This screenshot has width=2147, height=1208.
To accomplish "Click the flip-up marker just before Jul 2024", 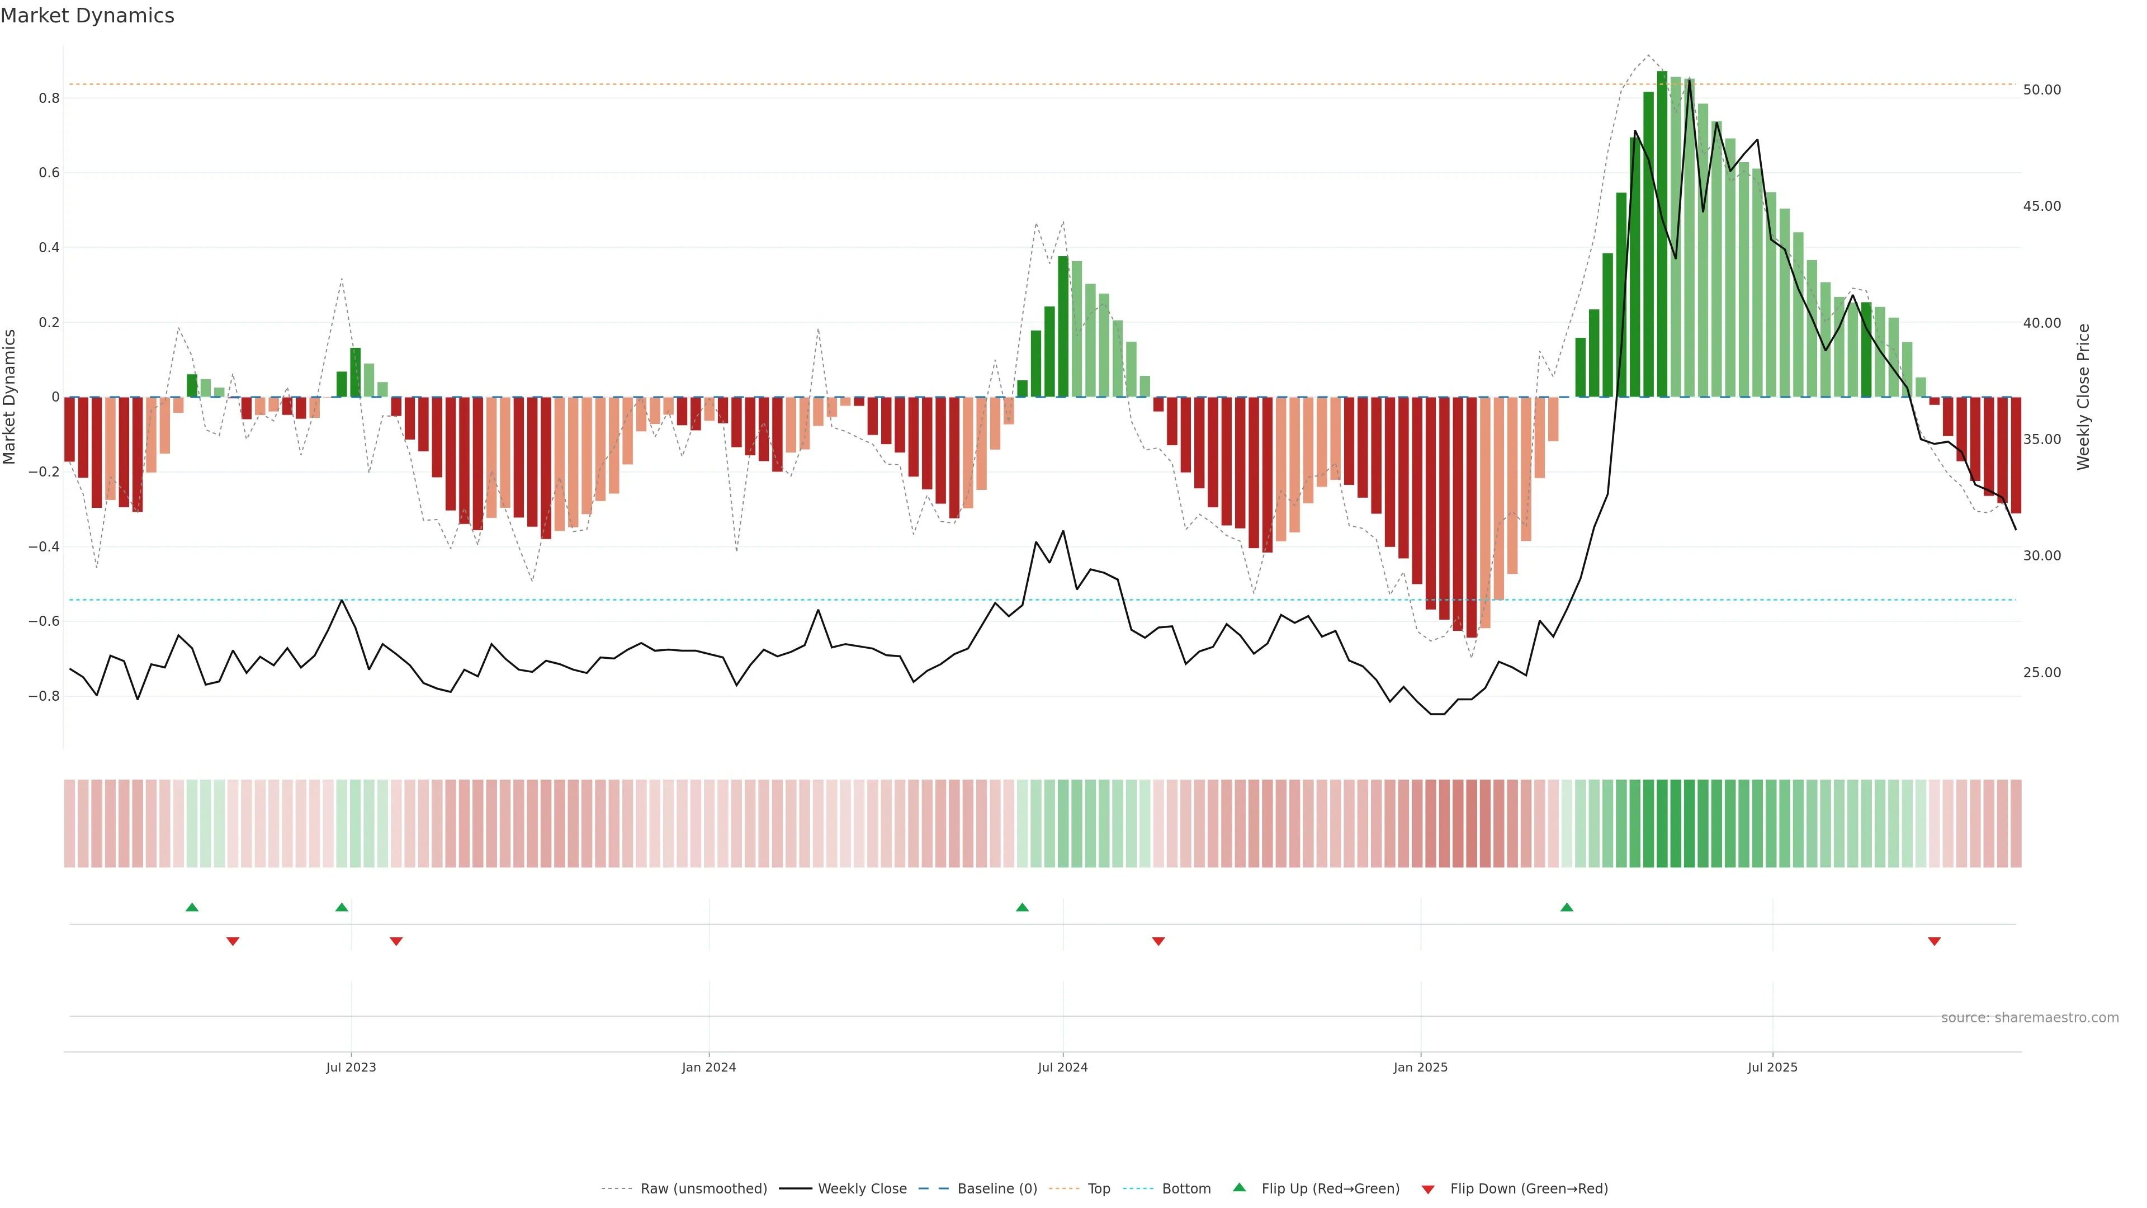I will (x=1022, y=907).
